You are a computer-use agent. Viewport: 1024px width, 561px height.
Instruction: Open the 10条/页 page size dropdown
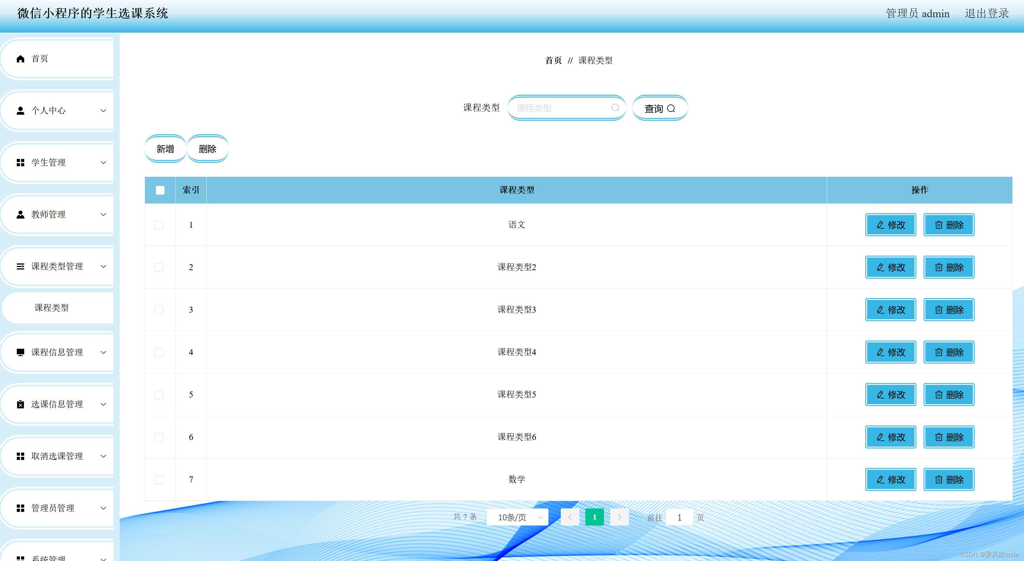click(517, 517)
